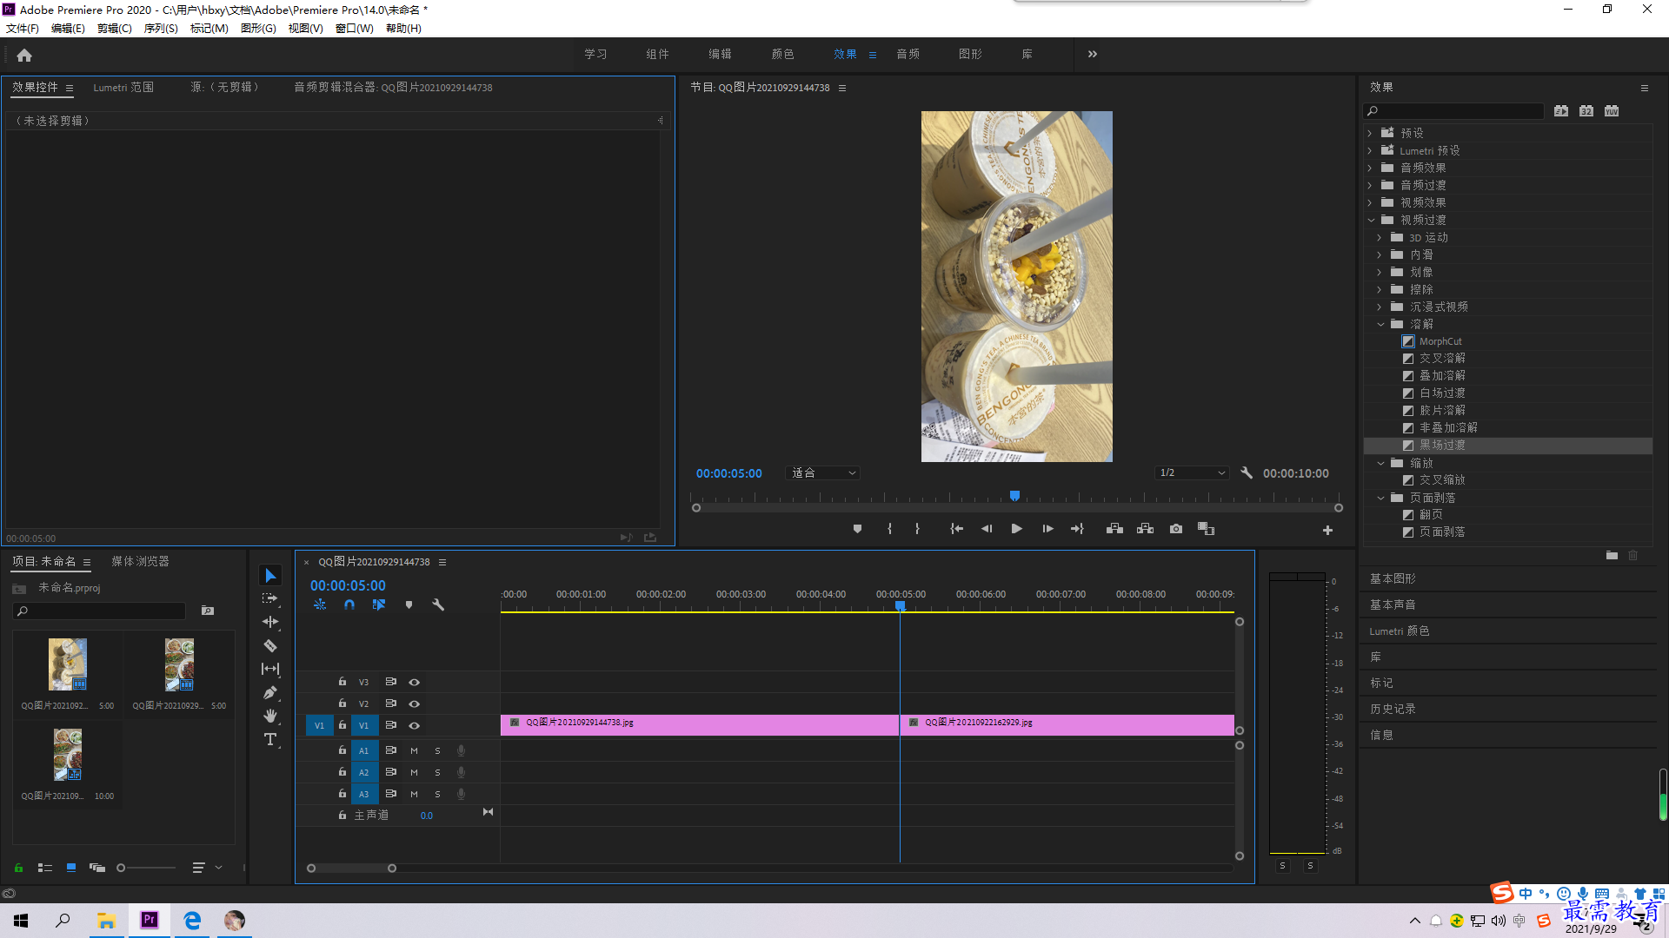The width and height of the screenshot is (1669, 938).
Task: Switch to 媒体浏览器 tab
Action: pos(140,562)
